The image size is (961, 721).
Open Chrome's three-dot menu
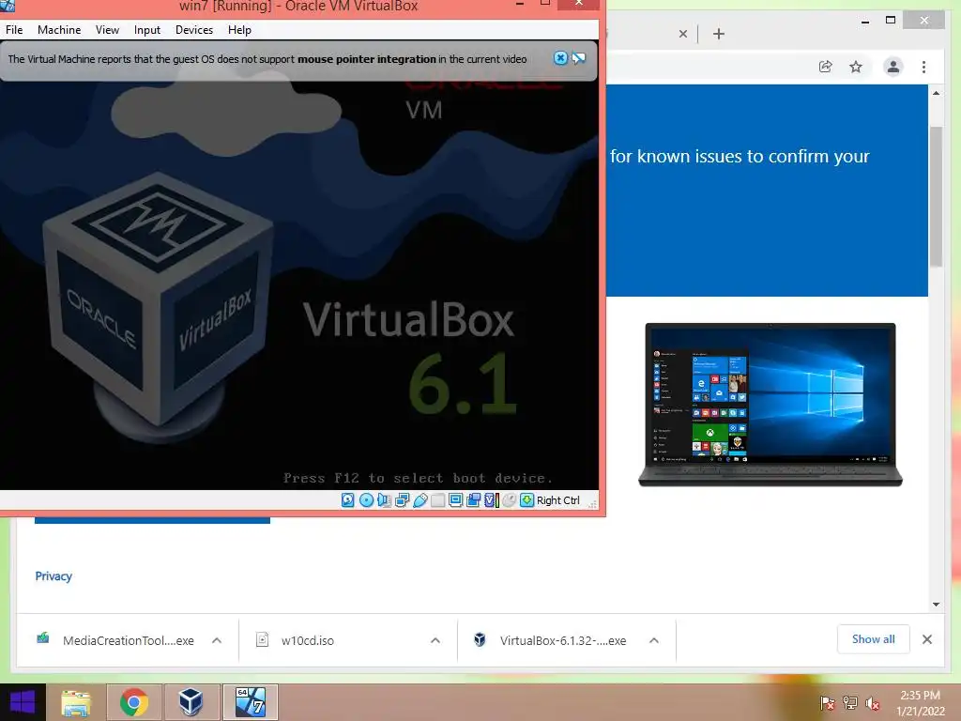click(x=923, y=67)
